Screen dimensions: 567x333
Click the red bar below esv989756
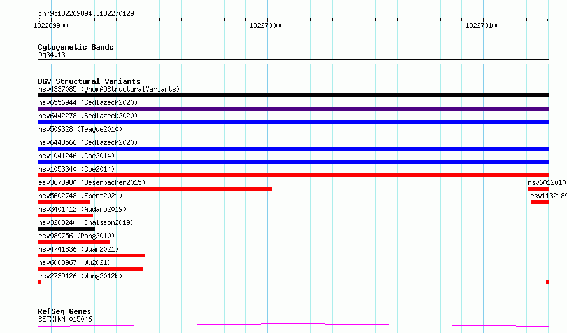(74, 242)
